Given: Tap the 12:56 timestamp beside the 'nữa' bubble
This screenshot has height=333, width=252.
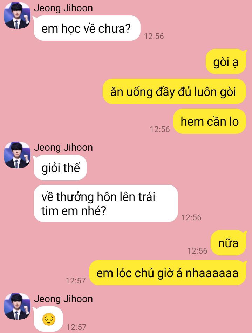Looking at the screenshot, I should (x=197, y=251).
